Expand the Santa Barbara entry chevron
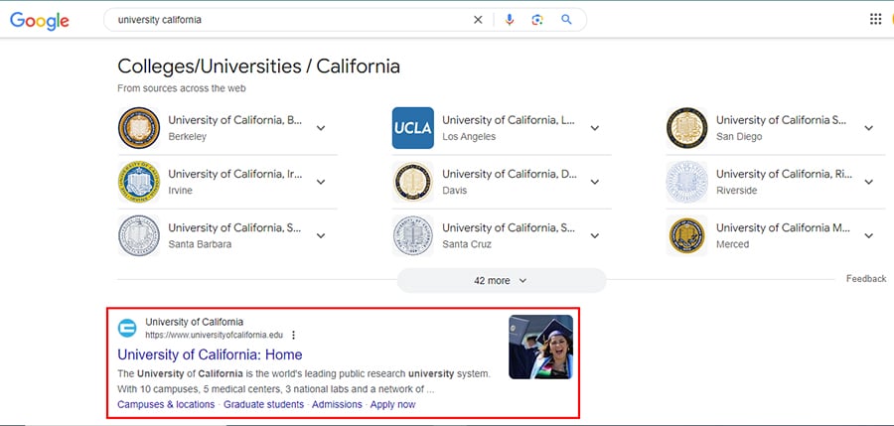The image size is (894, 426). click(321, 235)
